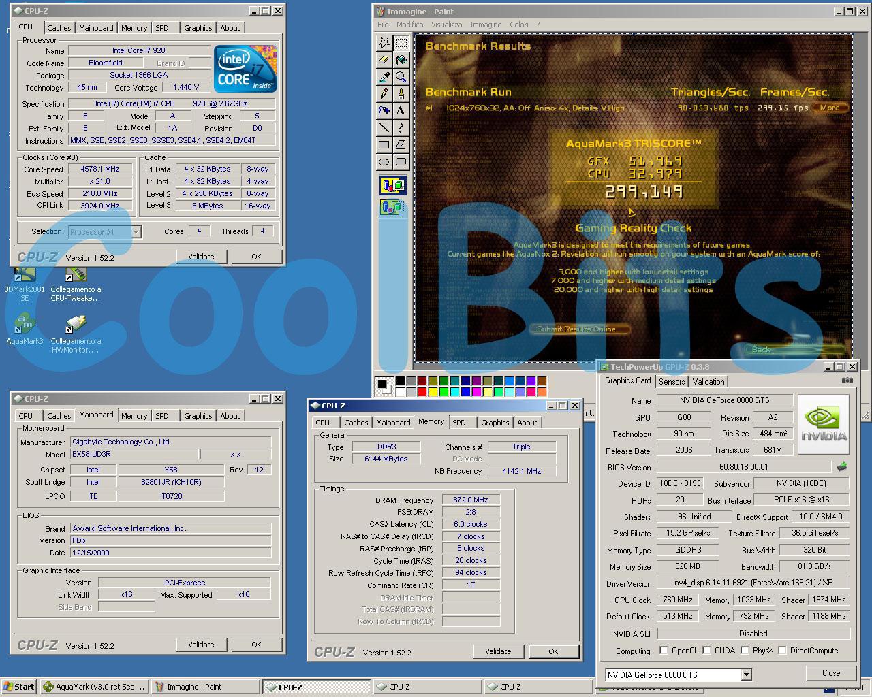Choose the transparent selection option in Paint
Image resolution: width=872 pixels, height=697 pixels.
pos(392,206)
